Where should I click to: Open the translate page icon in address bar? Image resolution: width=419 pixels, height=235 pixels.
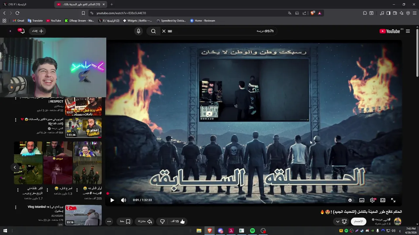289,13
